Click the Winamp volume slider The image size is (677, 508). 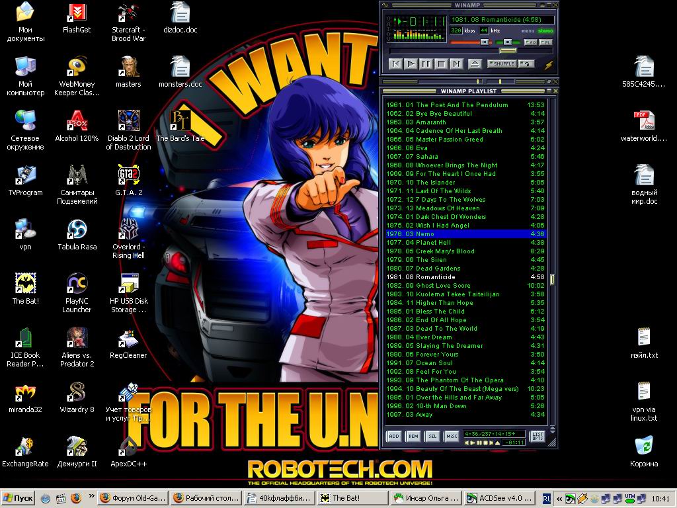pos(470,42)
